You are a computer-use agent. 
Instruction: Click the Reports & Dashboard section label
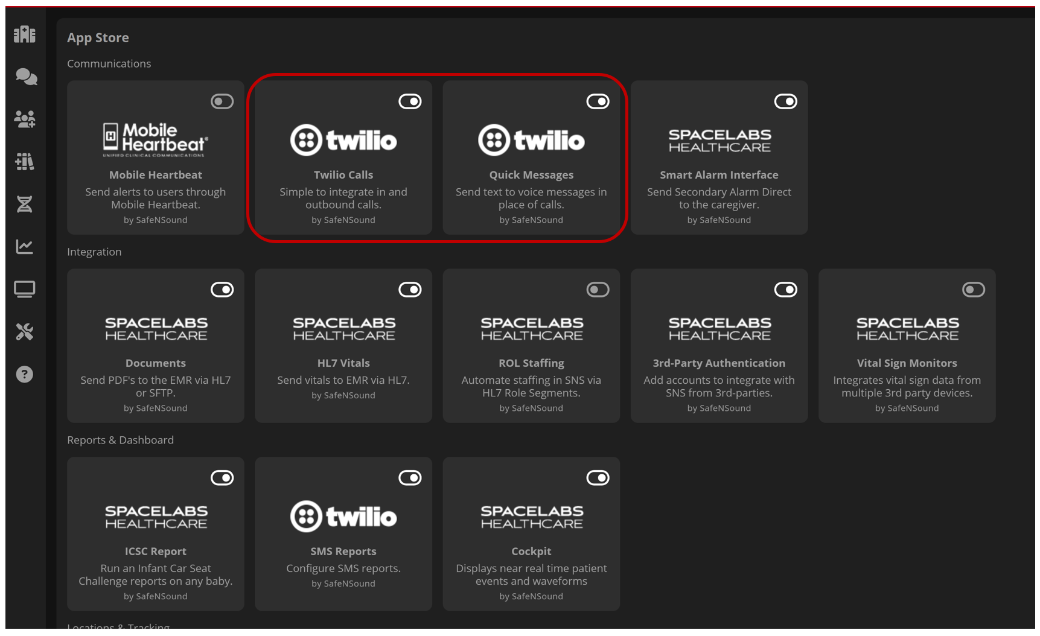[x=120, y=440]
